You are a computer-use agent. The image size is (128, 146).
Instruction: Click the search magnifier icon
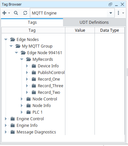[x=16, y=13]
